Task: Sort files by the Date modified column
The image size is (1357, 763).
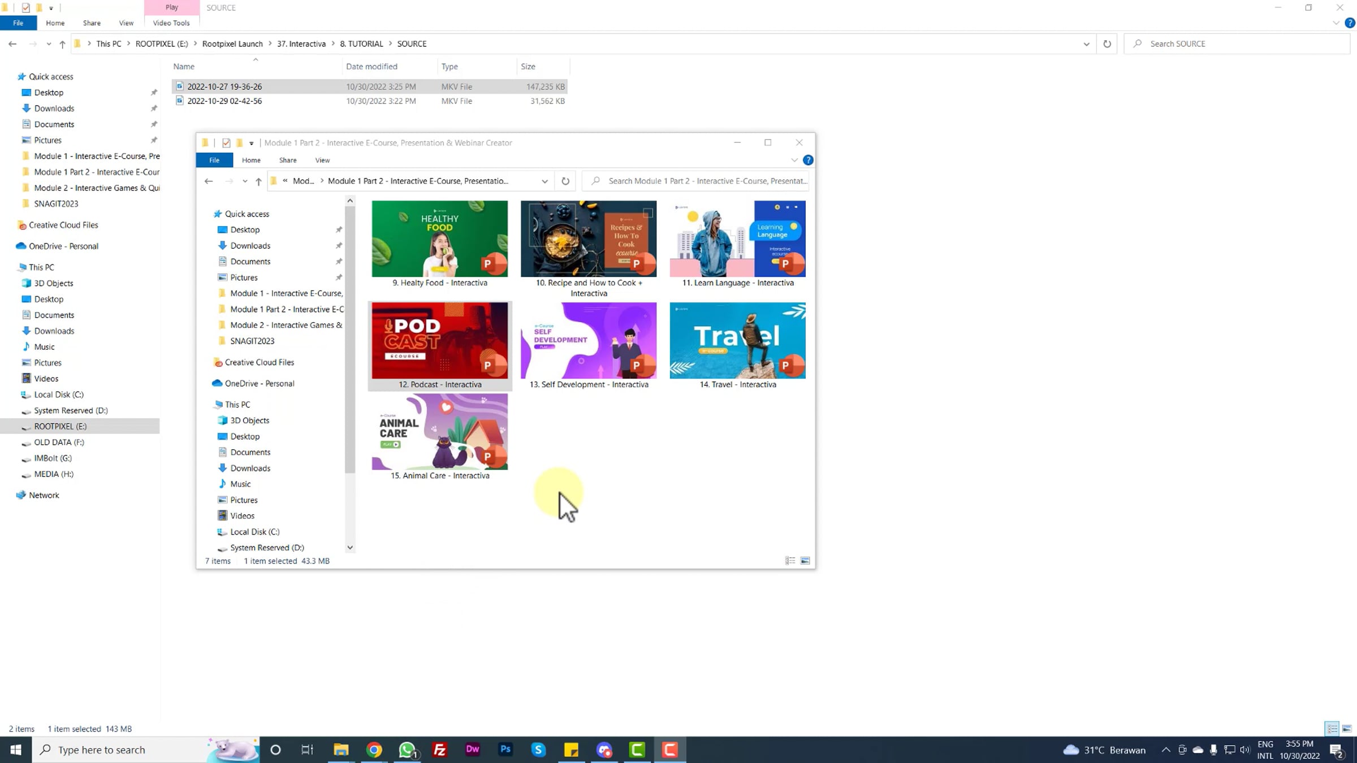Action: (371, 67)
